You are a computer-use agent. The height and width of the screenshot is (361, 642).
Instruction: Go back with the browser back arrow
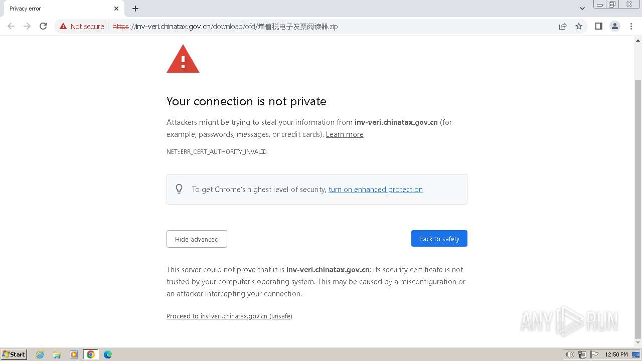[x=11, y=26]
